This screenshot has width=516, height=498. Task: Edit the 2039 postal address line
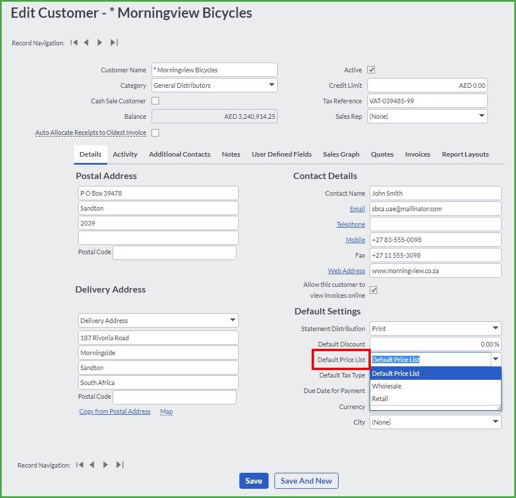tap(158, 223)
